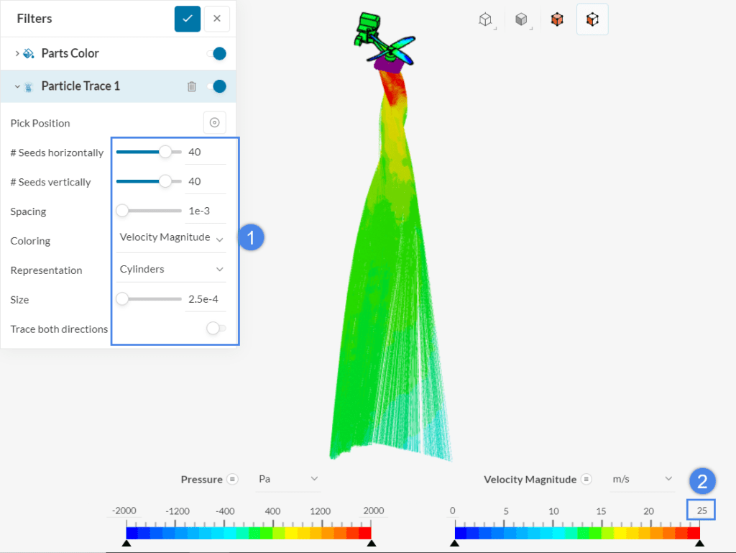Delete Particle Trace 1 using trash icon
The width and height of the screenshot is (736, 553).
[192, 86]
